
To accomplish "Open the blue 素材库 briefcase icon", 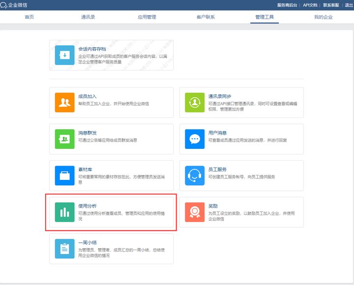I will coord(64,175).
